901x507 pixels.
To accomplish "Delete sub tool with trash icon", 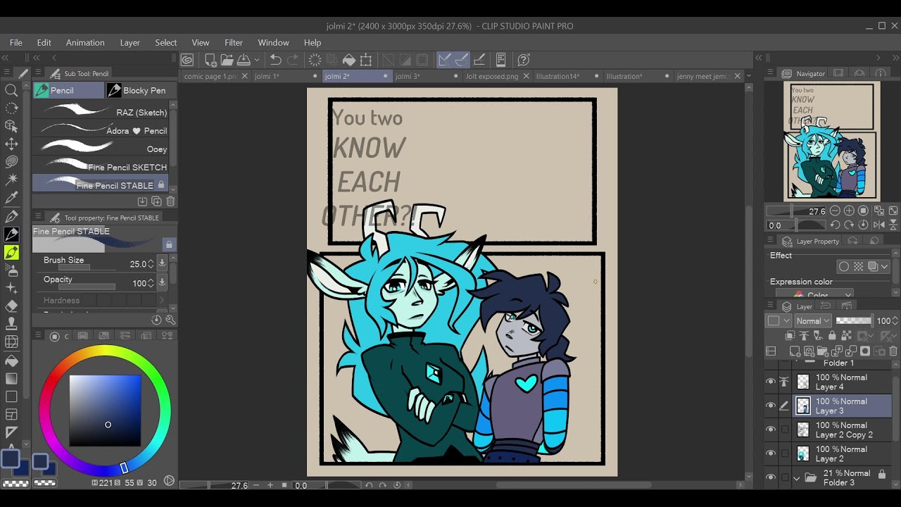I will click(170, 201).
